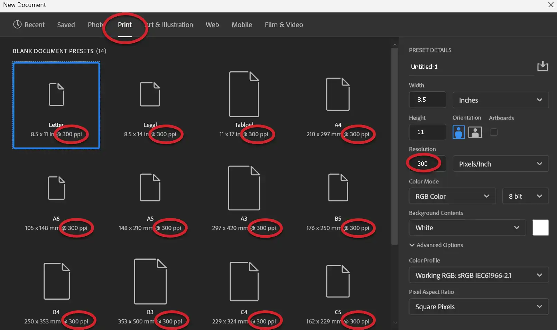Screen dimensions: 557x330
Task: Enable the Artboards checkbox
Action: point(494,132)
